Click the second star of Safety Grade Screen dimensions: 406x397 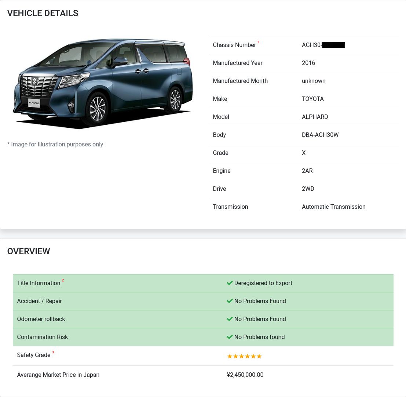[236, 356]
